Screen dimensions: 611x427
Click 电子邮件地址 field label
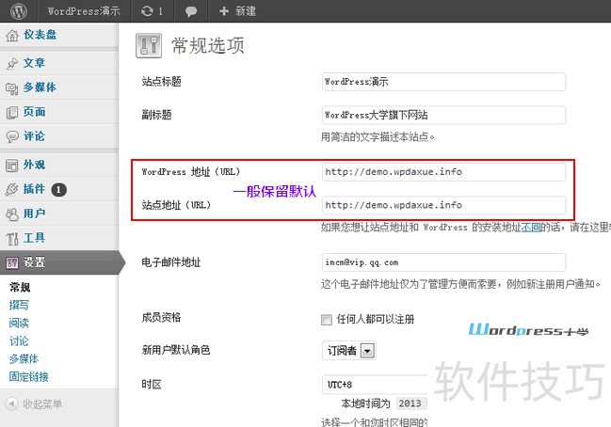[171, 262]
